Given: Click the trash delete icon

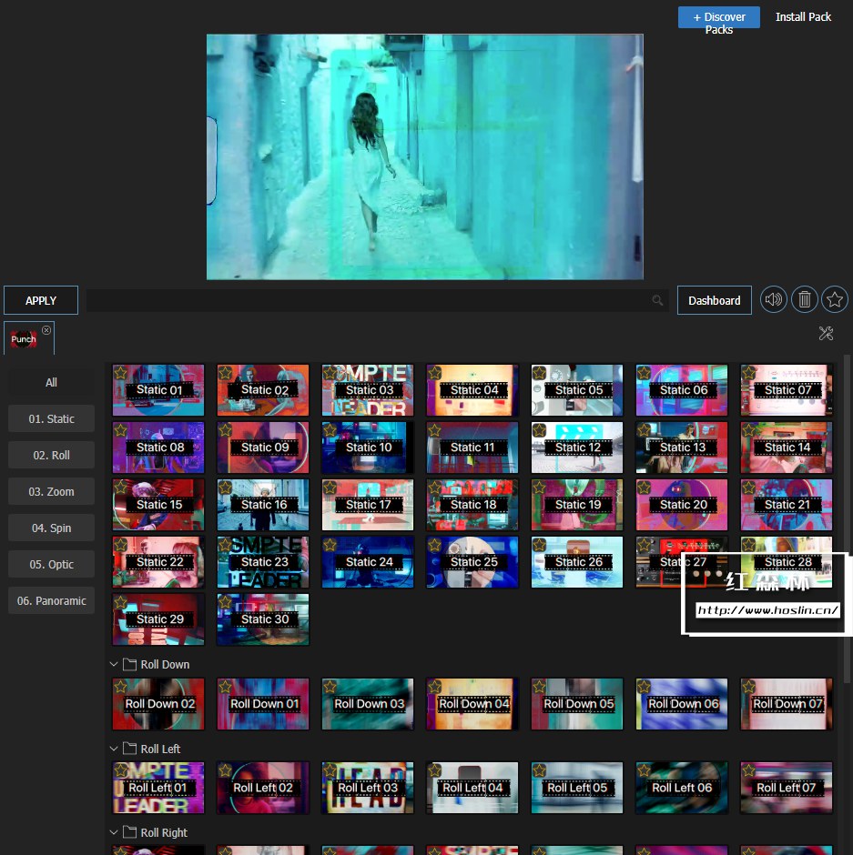Looking at the screenshot, I should (804, 299).
